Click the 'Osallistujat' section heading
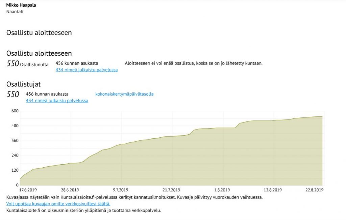 point(23,84)
